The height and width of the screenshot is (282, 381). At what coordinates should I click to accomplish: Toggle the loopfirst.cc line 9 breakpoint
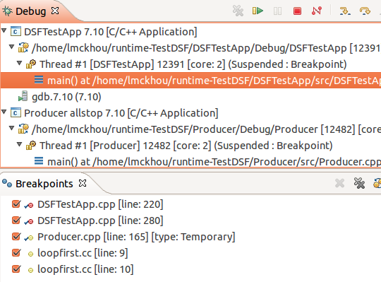point(16,252)
